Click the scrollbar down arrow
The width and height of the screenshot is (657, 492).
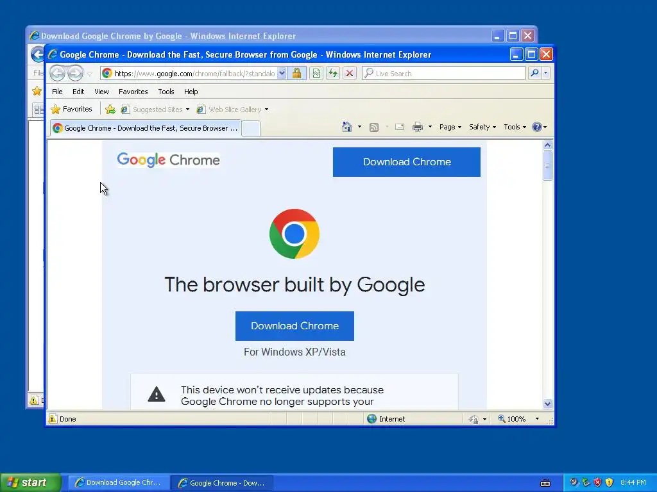pos(547,404)
